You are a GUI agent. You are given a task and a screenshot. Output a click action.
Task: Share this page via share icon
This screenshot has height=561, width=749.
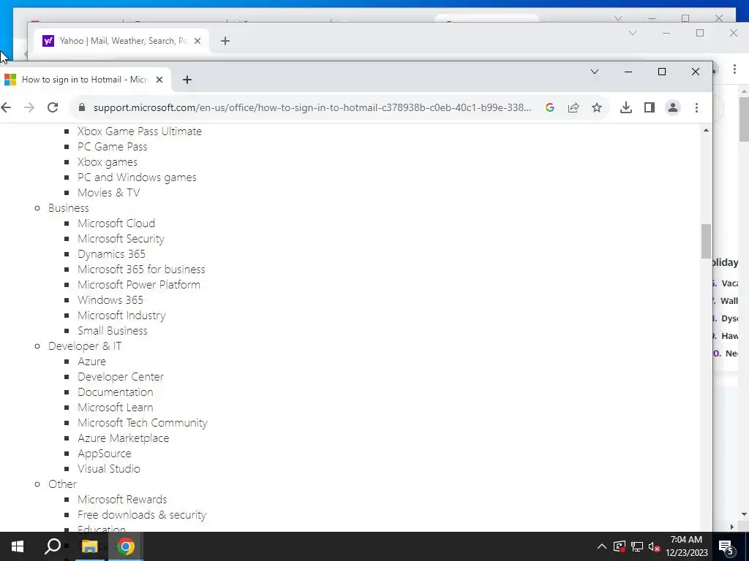coord(573,107)
